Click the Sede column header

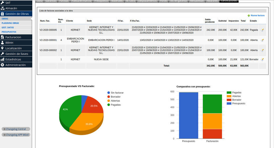coord(89,21)
